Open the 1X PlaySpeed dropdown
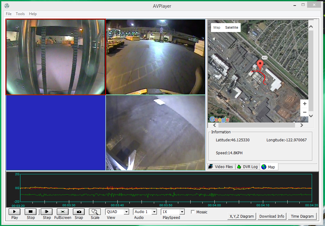The height and width of the screenshot is (226, 325). click(x=182, y=212)
